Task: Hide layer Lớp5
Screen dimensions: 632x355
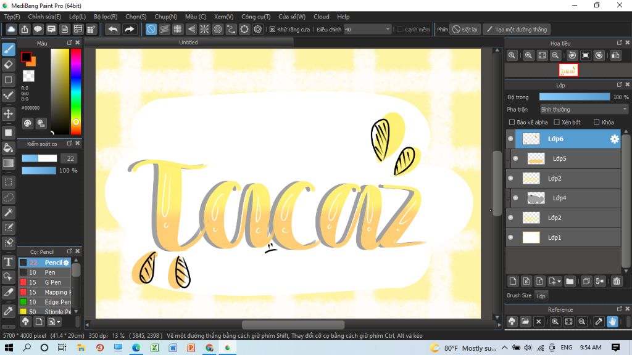Action: (515, 158)
